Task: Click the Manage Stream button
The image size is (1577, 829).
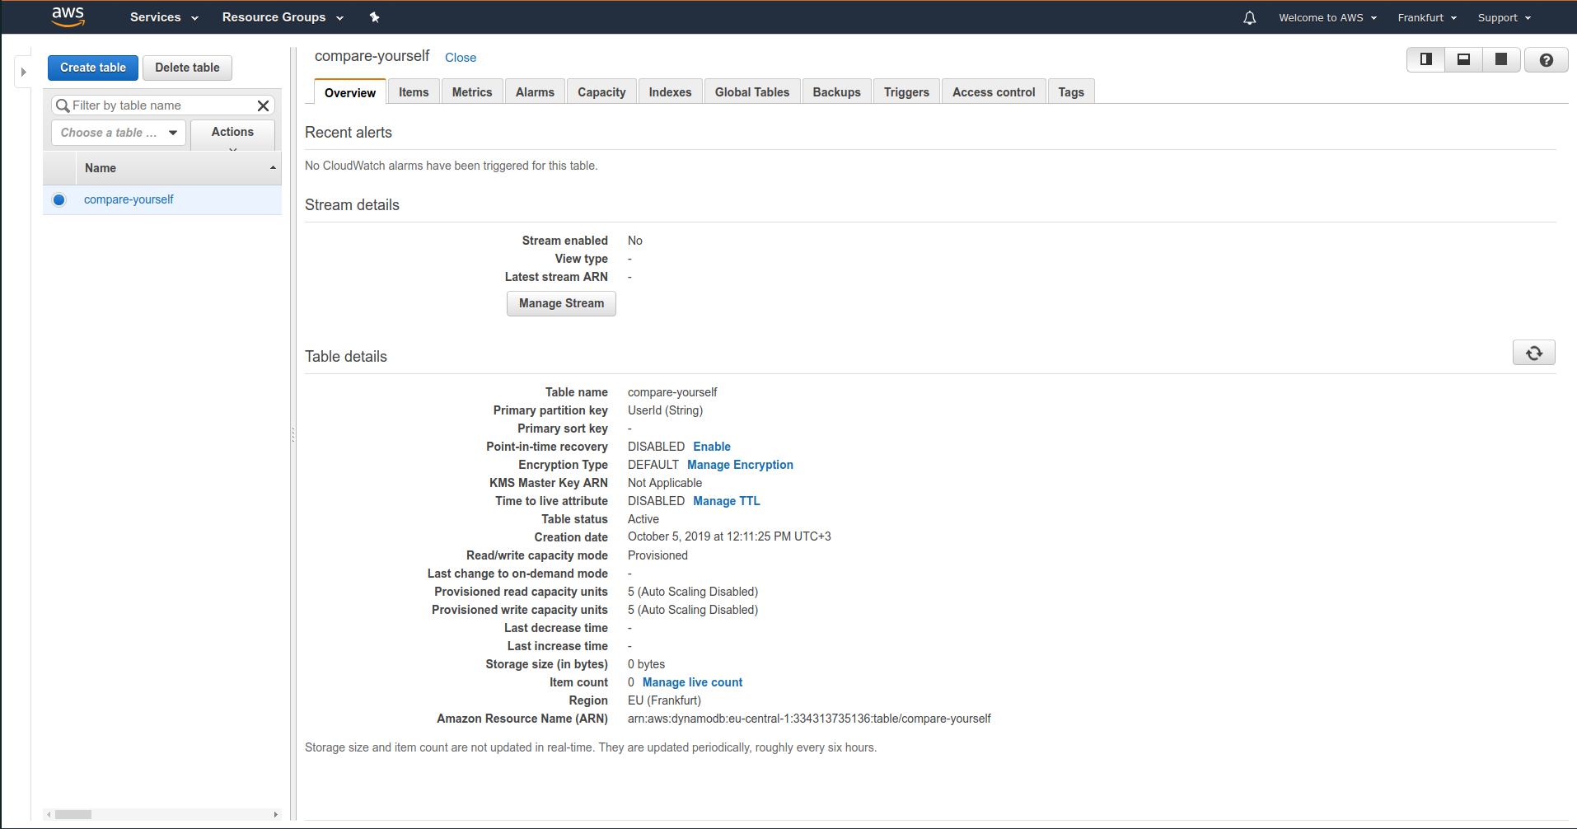Action: coord(561,303)
